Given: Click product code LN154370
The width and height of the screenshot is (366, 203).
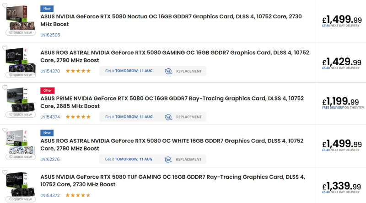Looking at the screenshot, I should 50,71.
